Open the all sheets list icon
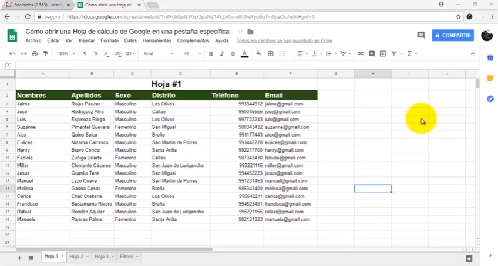Image resolution: width=498 pixels, height=266 pixels. (31, 258)
